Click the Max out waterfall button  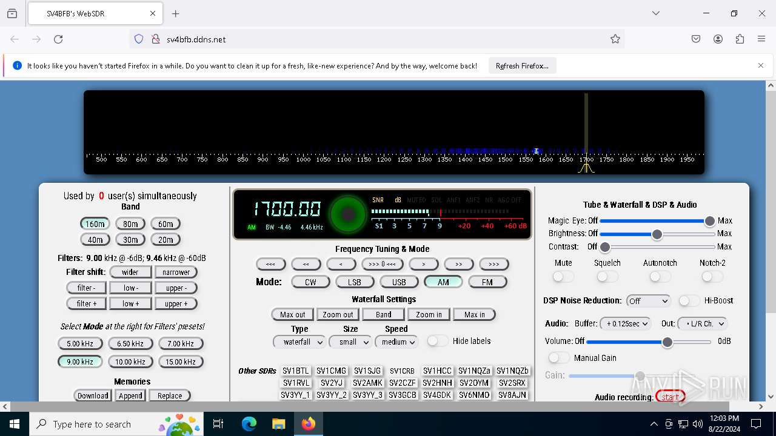point(293,315)
